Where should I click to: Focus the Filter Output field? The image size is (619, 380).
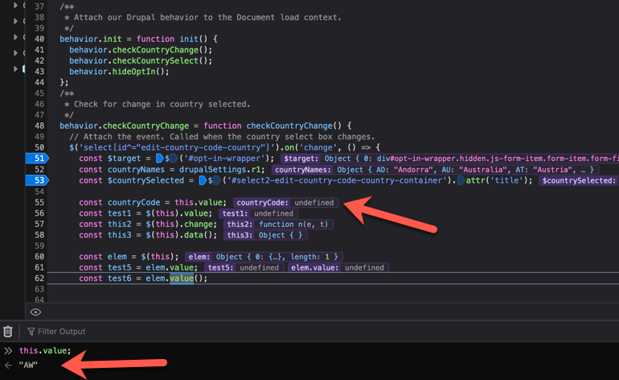(61, 332)
